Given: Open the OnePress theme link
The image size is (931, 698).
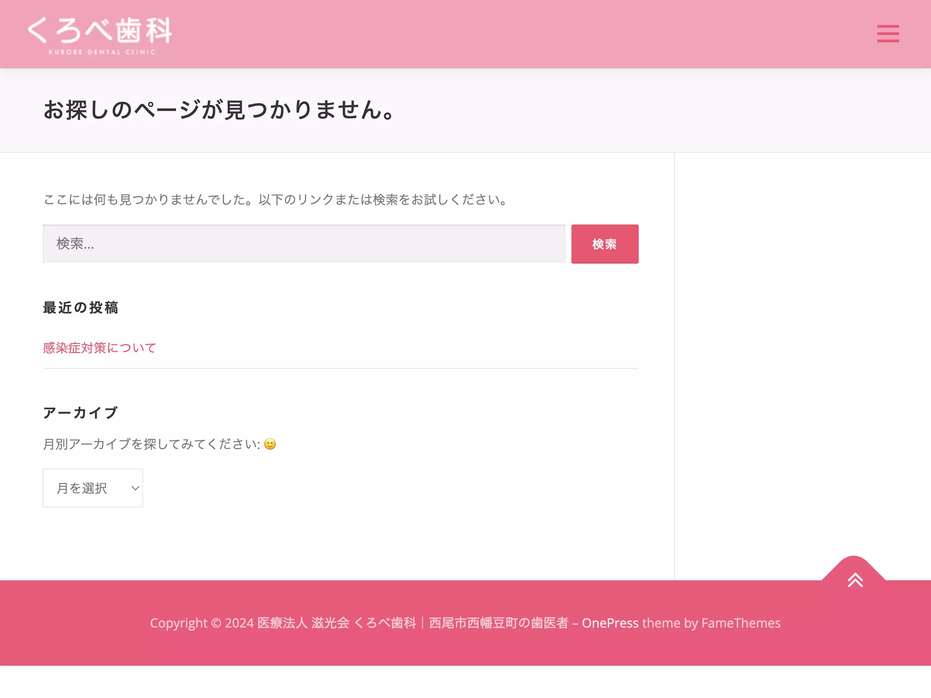Looking at the screenshot, I should click(610, 623).
